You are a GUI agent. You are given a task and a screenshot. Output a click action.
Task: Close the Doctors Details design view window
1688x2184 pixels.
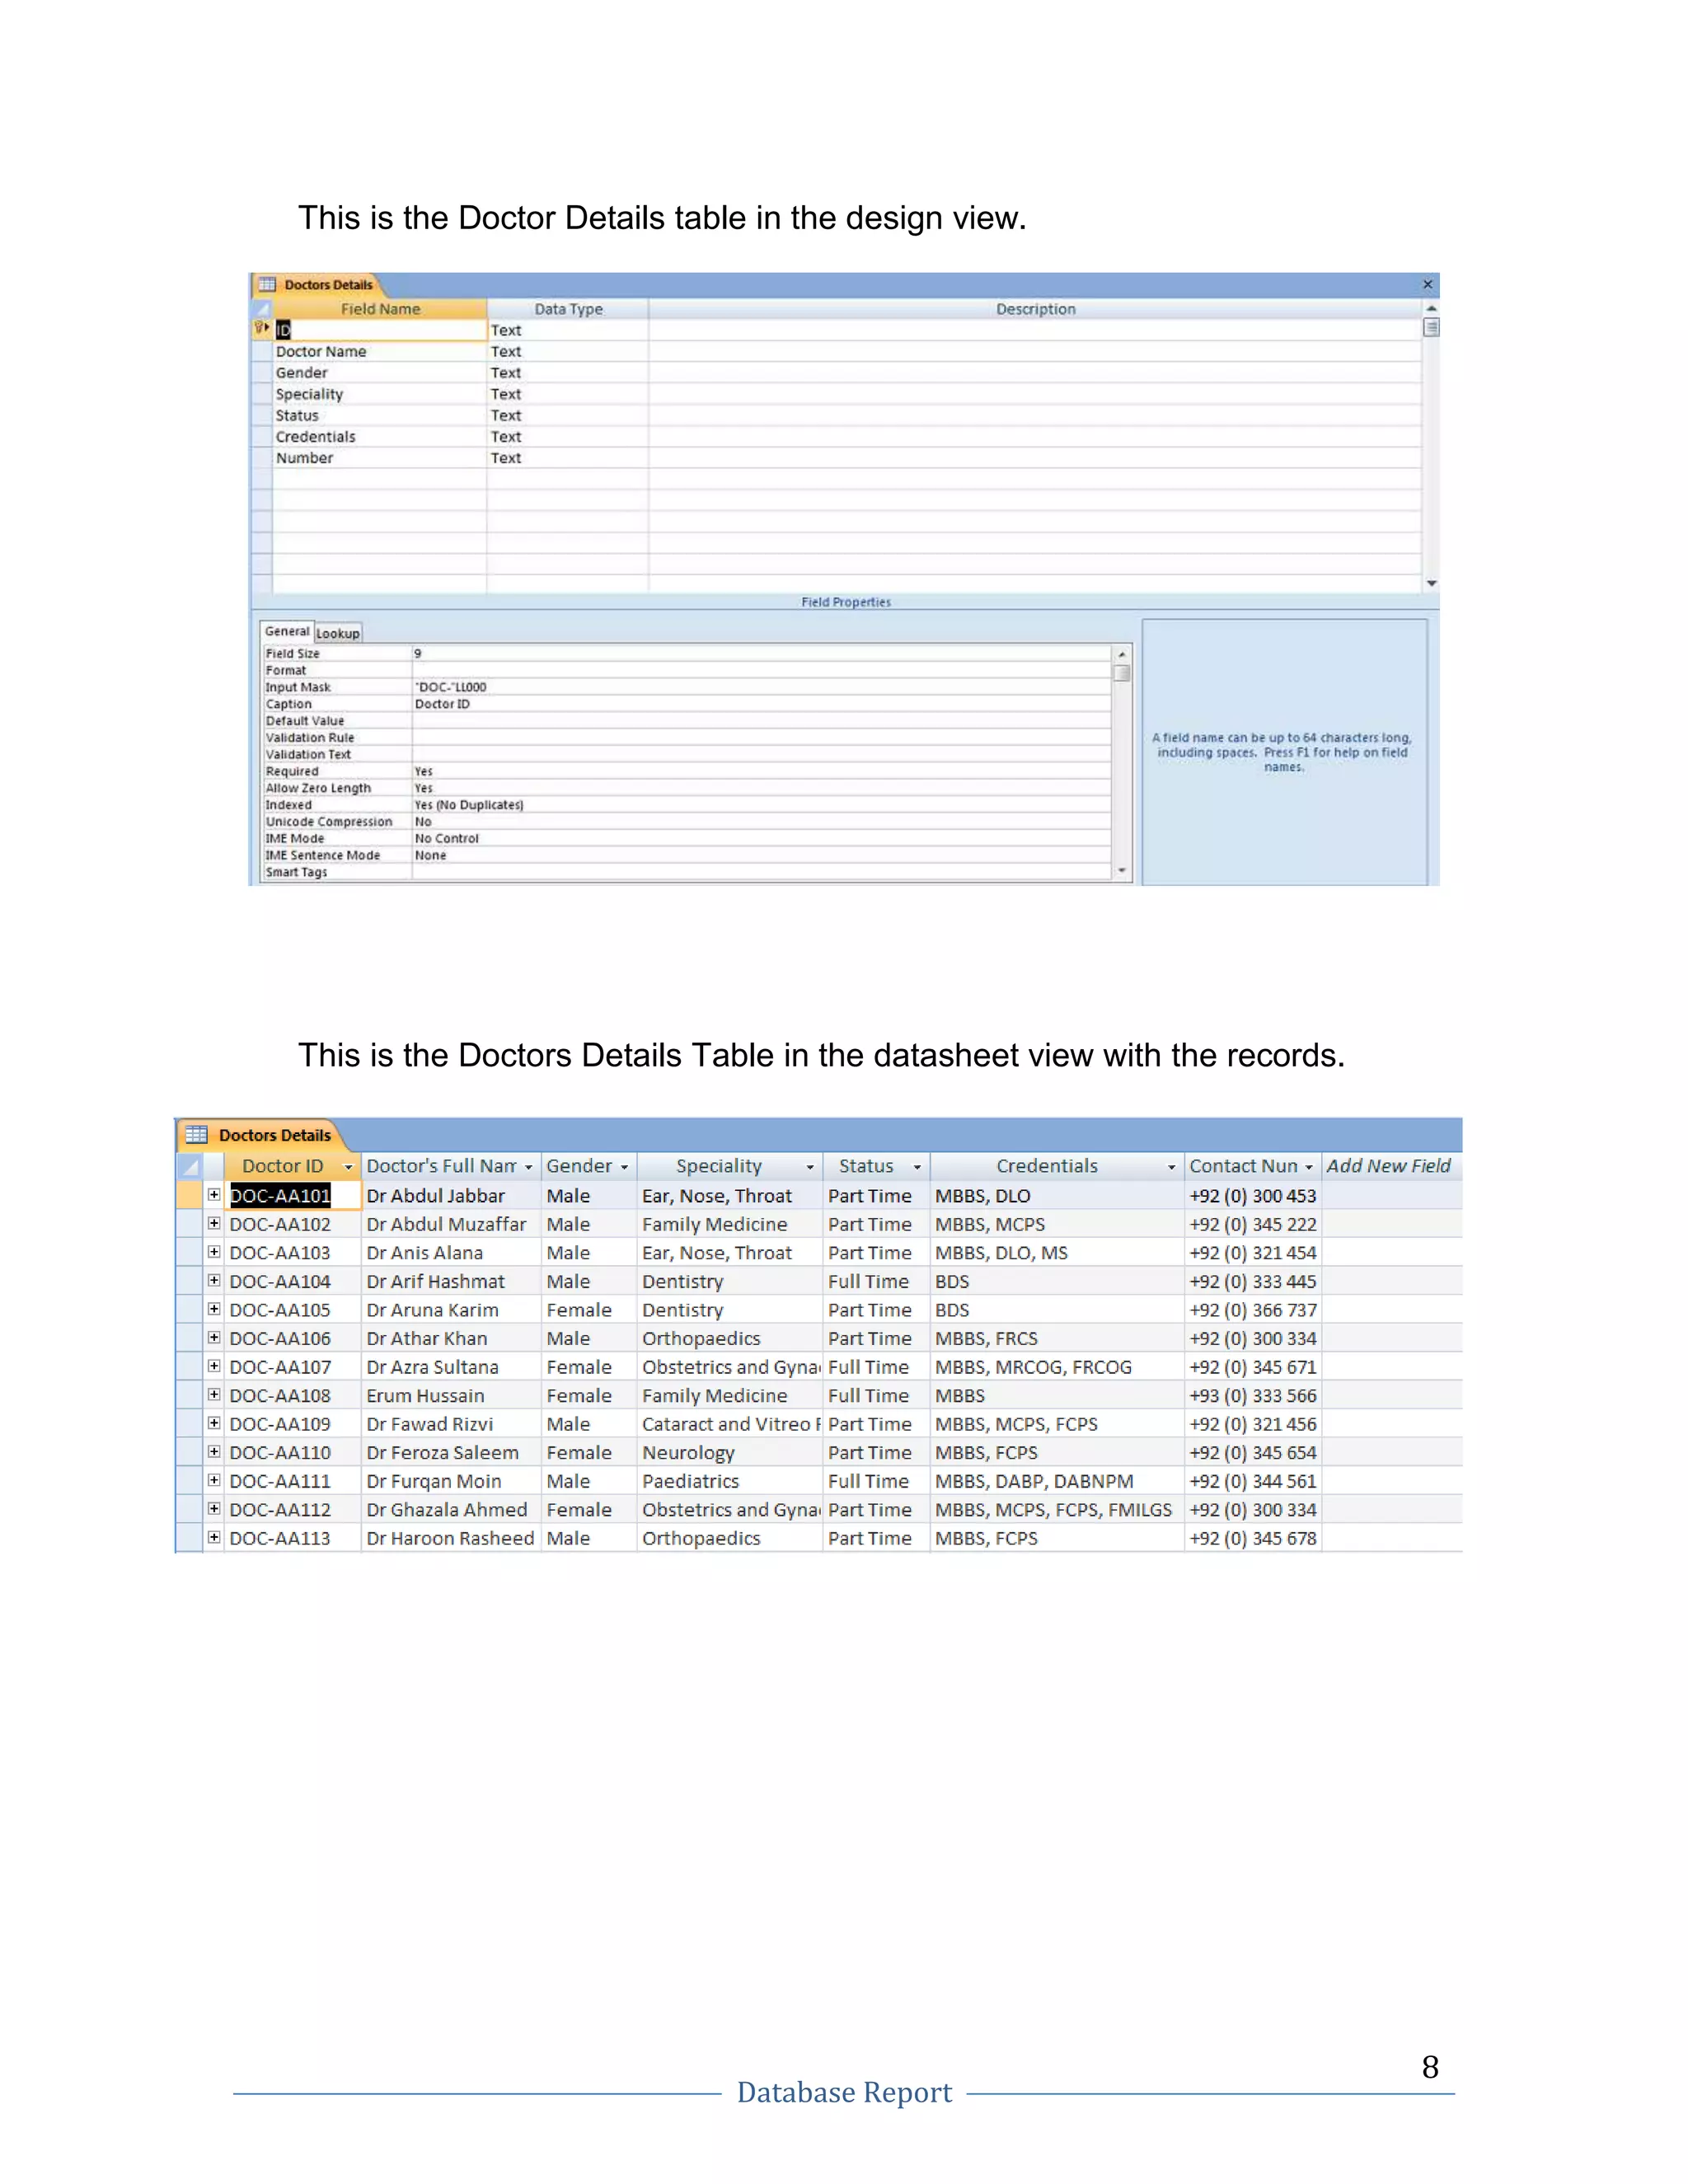pos(1427,285)
